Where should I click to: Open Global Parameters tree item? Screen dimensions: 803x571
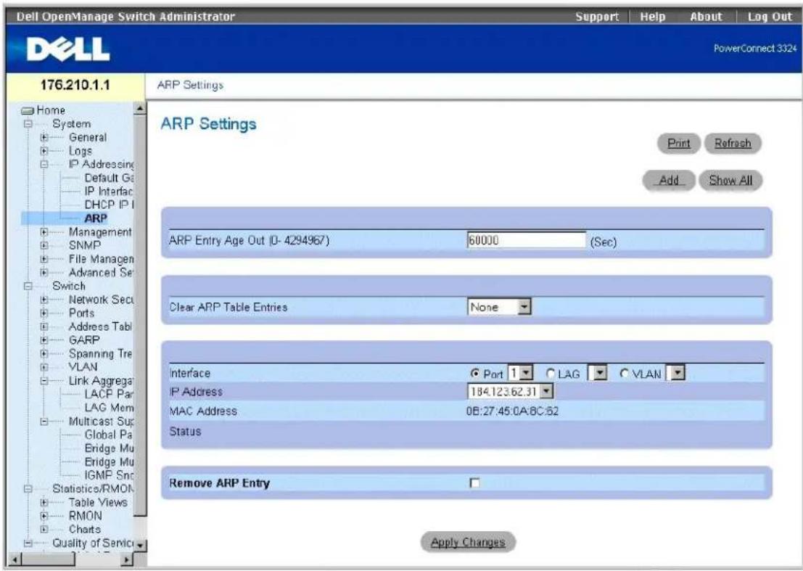(x=109, y=435)
